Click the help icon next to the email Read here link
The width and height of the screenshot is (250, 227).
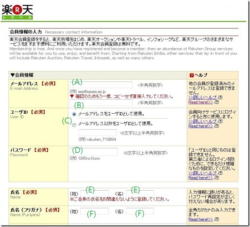pyautogui.click(x=217, y=102)
